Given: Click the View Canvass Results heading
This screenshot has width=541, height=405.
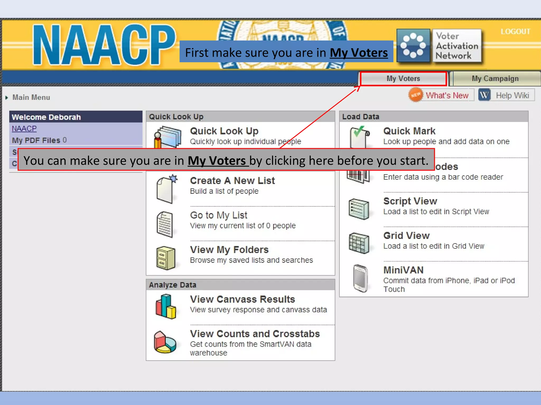Looking at the screenshot, I should pos(242,299).
